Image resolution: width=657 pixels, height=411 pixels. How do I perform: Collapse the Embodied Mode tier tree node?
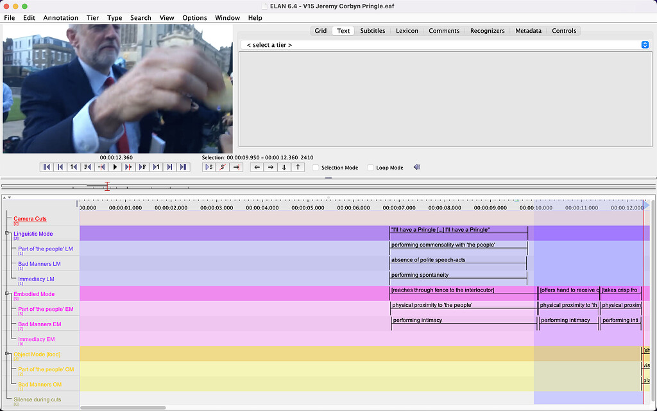click(8, 293)
